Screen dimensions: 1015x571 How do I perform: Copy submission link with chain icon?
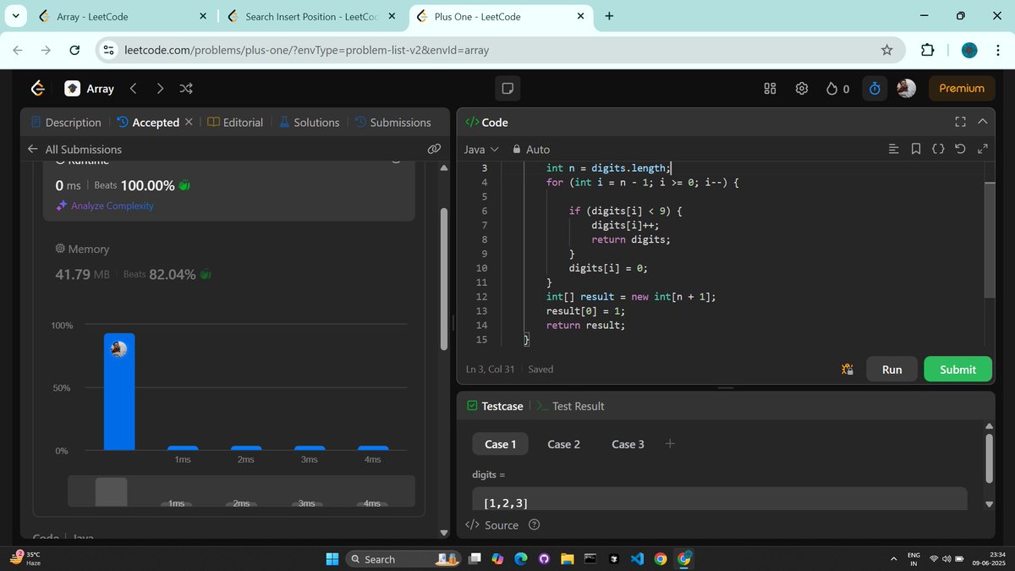[x=434, y=149]
